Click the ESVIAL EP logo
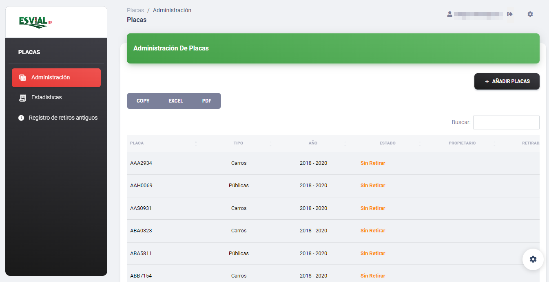Image resolution: width=549 pixels, height=282 pixels. point(35,22)
